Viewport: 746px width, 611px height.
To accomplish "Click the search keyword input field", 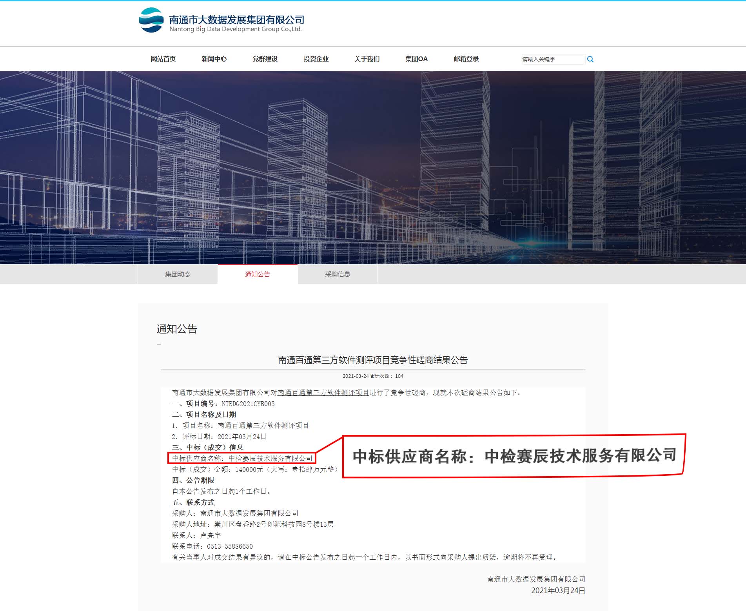I will click(552, 59).
